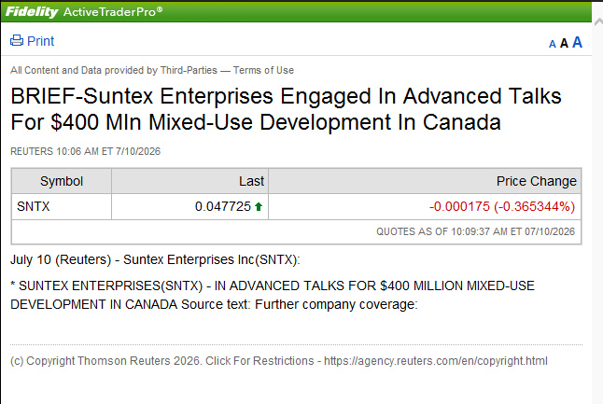
Task: Click the July 10 (Reuters) paragraph
Action: click(155, 260)
